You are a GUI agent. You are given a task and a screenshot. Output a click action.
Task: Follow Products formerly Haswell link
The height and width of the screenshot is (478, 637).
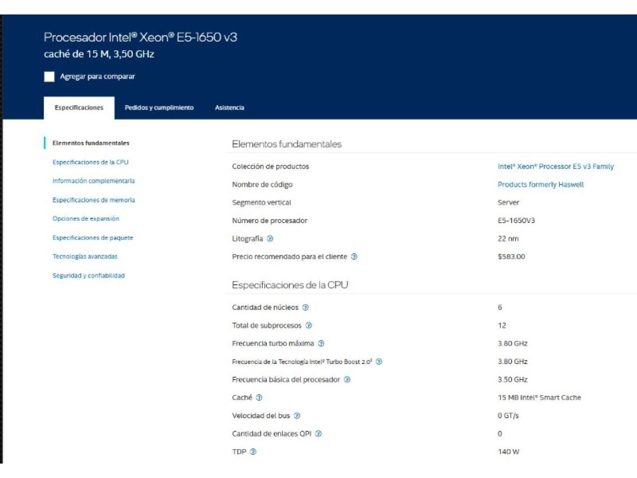click(540, 184)
